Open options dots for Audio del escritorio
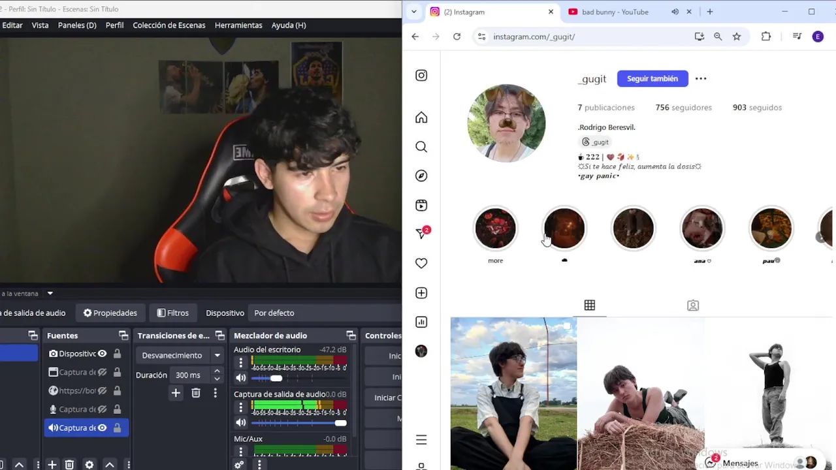The height and width of the screenshot is (470, 836). [240, 363]
